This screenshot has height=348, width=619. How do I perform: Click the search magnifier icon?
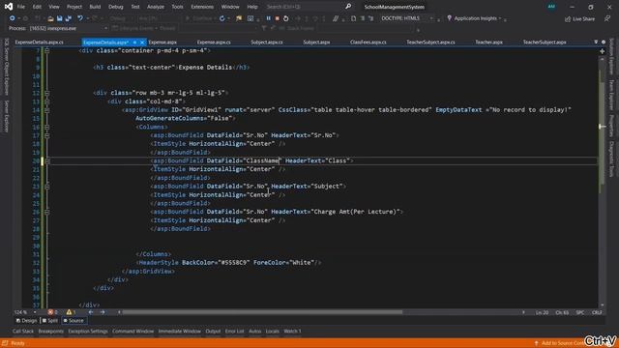[x=348, y=7]
